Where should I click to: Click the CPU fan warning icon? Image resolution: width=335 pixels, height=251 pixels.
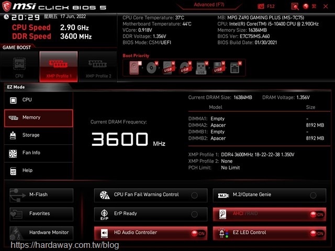click(105, 195)
